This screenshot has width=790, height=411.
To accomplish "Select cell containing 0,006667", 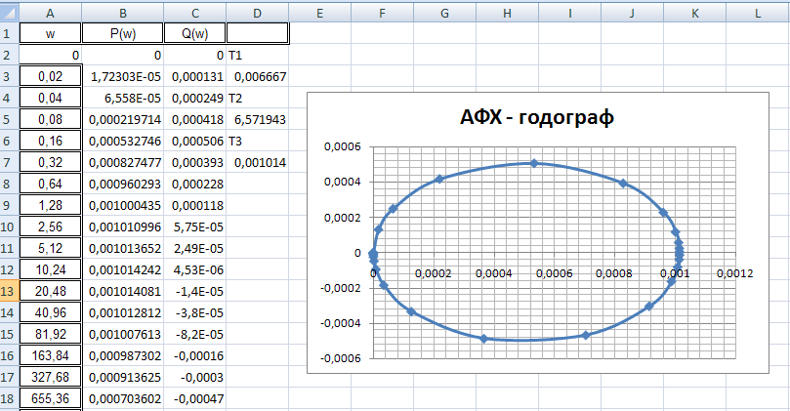I will tap(258, 76).
